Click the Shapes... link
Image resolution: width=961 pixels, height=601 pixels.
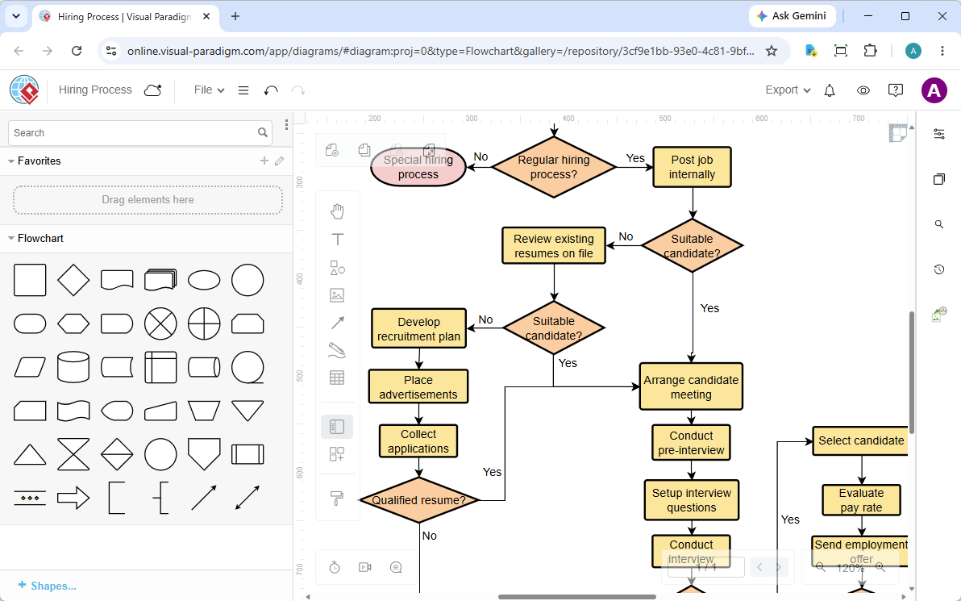[x=48, y=586]
